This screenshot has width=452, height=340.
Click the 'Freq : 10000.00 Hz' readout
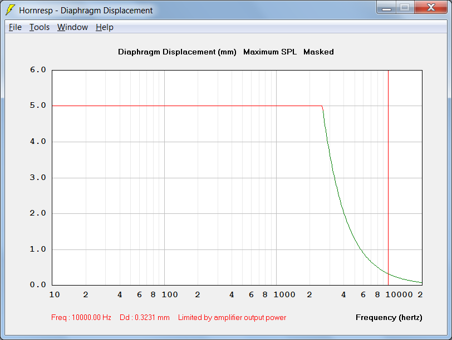coord(81,318)
